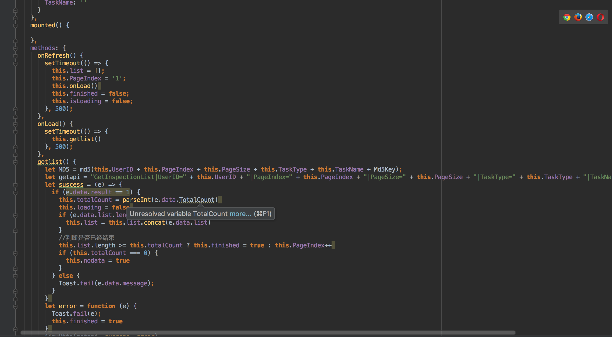Open more info via the tooltip more link
The height and width of the screenshot is (337, 612).
pyautogui.click(x=239, y=214)
